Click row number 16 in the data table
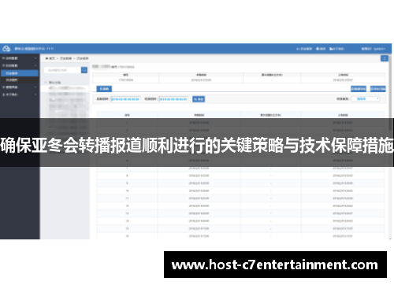 pos(240,236)
